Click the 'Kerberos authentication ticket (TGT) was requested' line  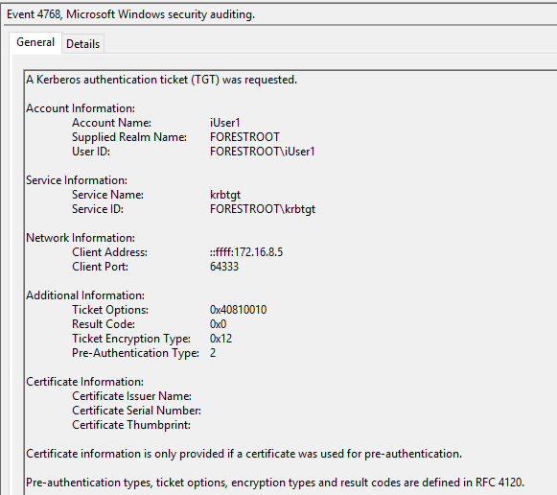[x=162, y=80]
